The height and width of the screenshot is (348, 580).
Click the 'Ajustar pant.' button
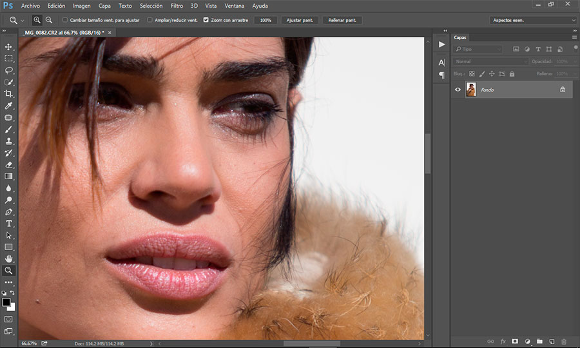300,20
